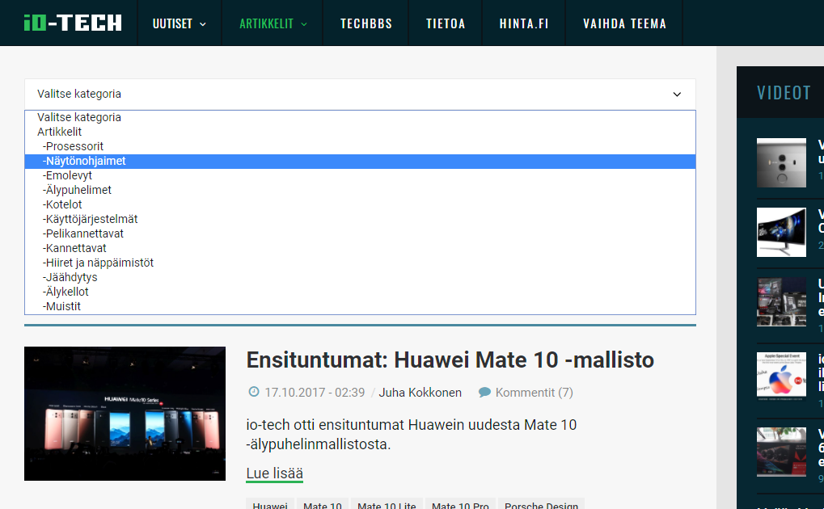
Task: Choose -Kotelot from the category list
Action: (x=360, y=205)
